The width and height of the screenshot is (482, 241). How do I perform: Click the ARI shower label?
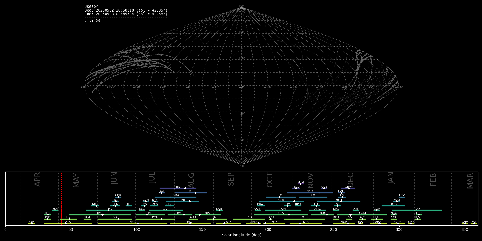pyautogui.click(x=110, y=209)
